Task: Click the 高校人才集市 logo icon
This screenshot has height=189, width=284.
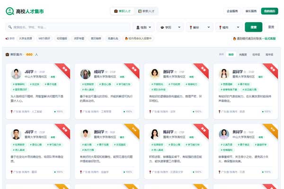Action: coord(10,11)
